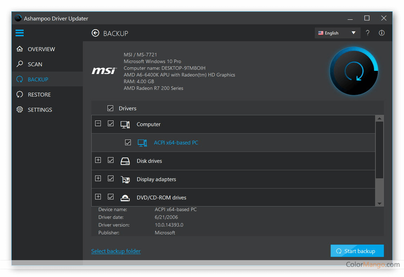404x277 pixels.
Task: Uncheck the top-level Drivers checkbox
Action: tap(110, 108)
